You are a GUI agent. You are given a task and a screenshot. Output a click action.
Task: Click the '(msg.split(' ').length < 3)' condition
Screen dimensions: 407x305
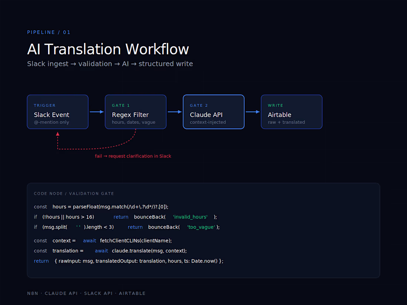pos(78,227)
